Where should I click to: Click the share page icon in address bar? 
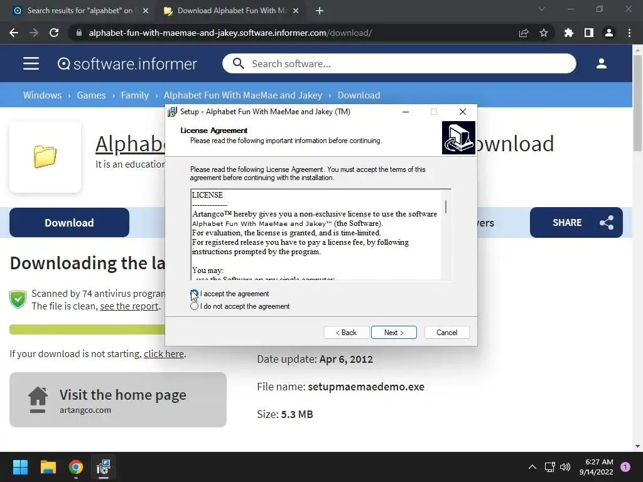524,33
